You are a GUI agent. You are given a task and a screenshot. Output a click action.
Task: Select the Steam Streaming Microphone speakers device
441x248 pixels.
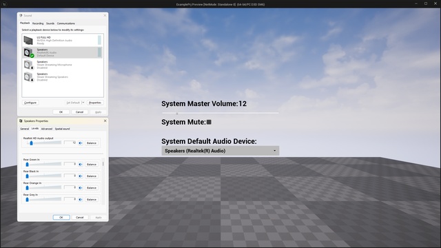point(62,65)
